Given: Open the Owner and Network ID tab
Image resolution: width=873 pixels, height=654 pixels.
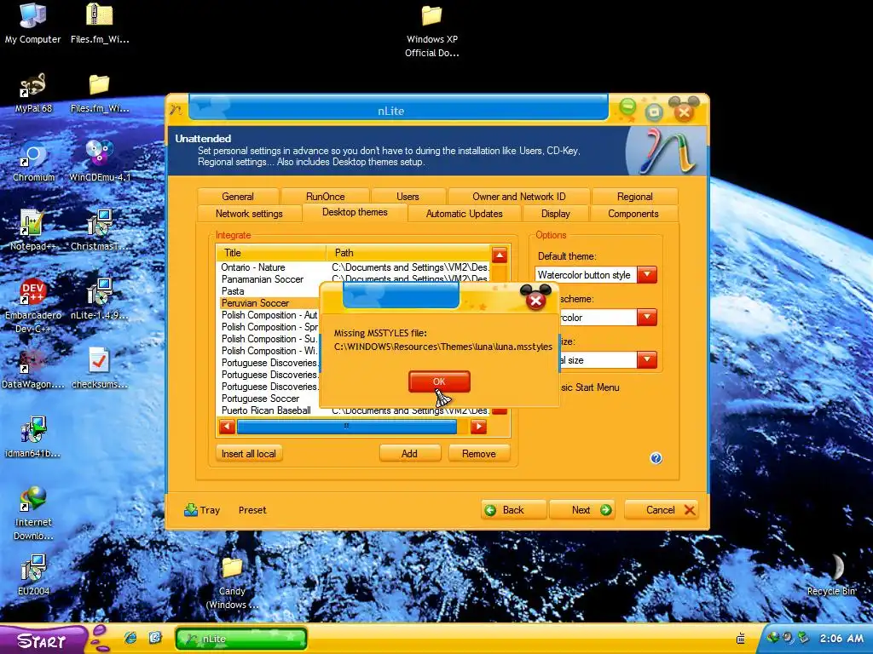Looking at the screenshot, I should click(519, 197).
